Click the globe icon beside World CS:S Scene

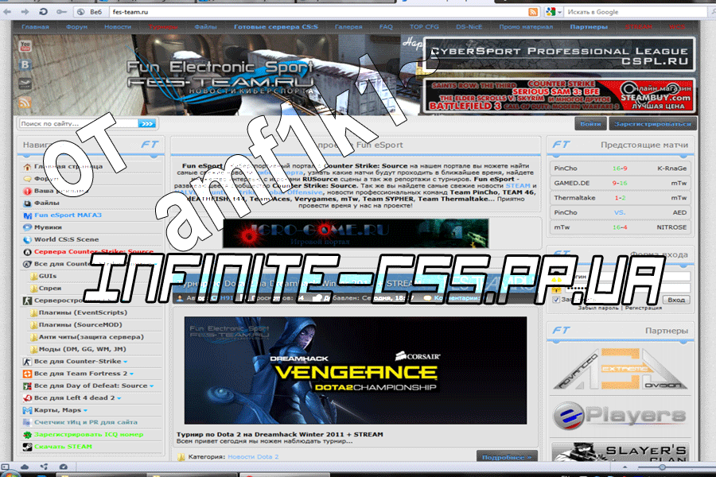pos(27,239)
